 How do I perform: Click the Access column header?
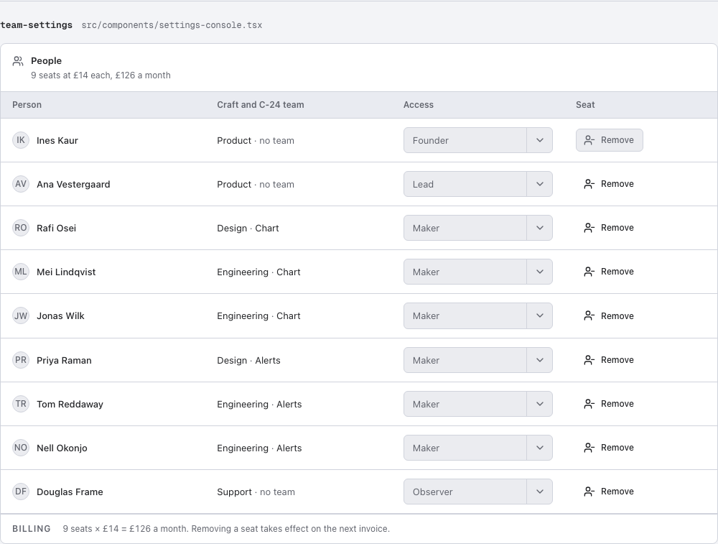419,105
